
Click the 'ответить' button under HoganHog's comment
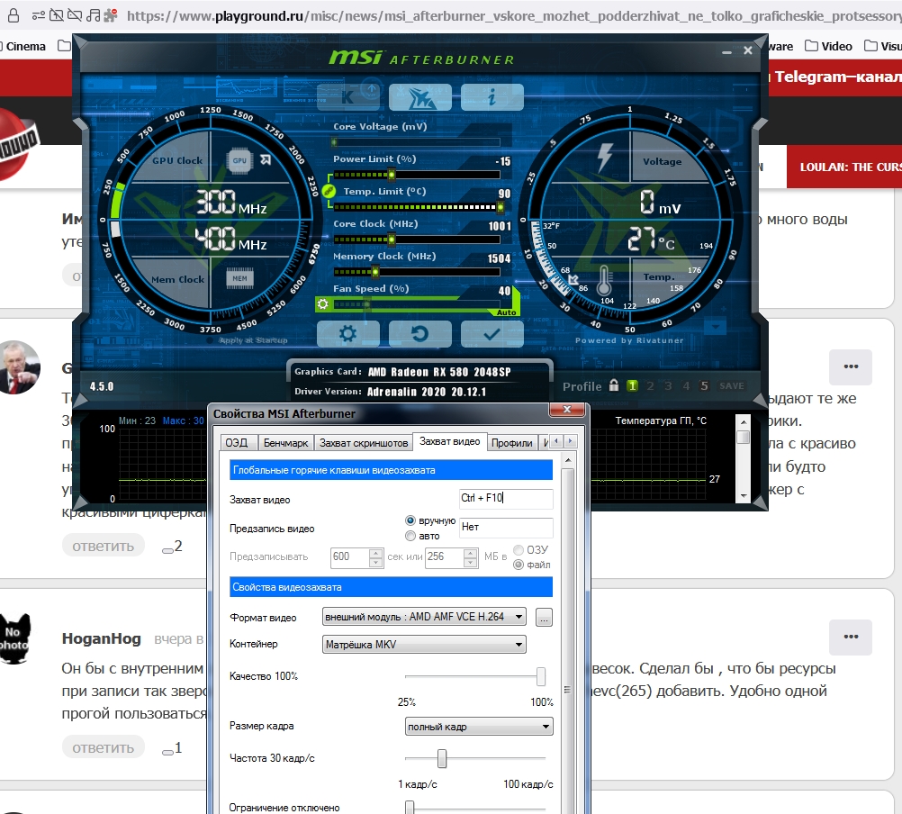(x=103, y=747)
